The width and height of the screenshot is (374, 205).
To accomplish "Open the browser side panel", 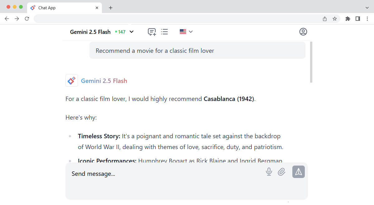I will click(357, 19).
